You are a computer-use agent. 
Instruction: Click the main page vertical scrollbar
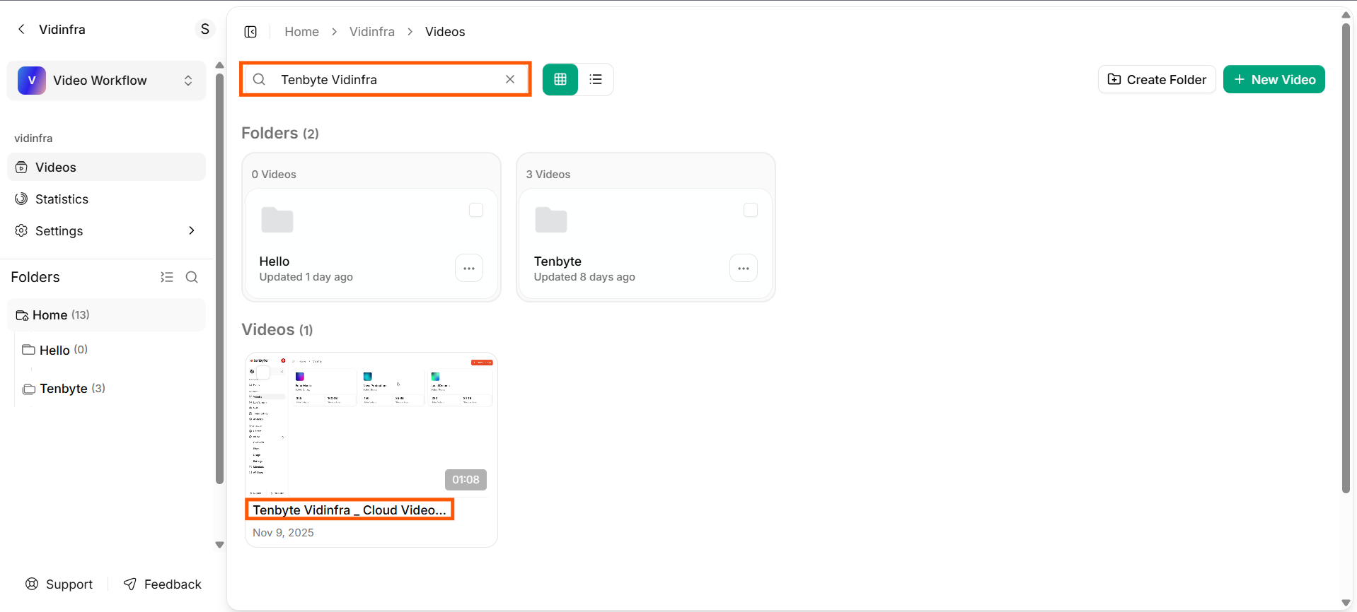pyautogui.click(x=1346, y=258)
